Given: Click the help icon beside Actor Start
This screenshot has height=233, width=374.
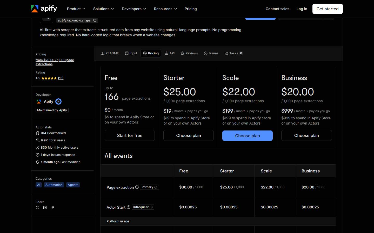Looking at the screenshot, I should point(129,207).
